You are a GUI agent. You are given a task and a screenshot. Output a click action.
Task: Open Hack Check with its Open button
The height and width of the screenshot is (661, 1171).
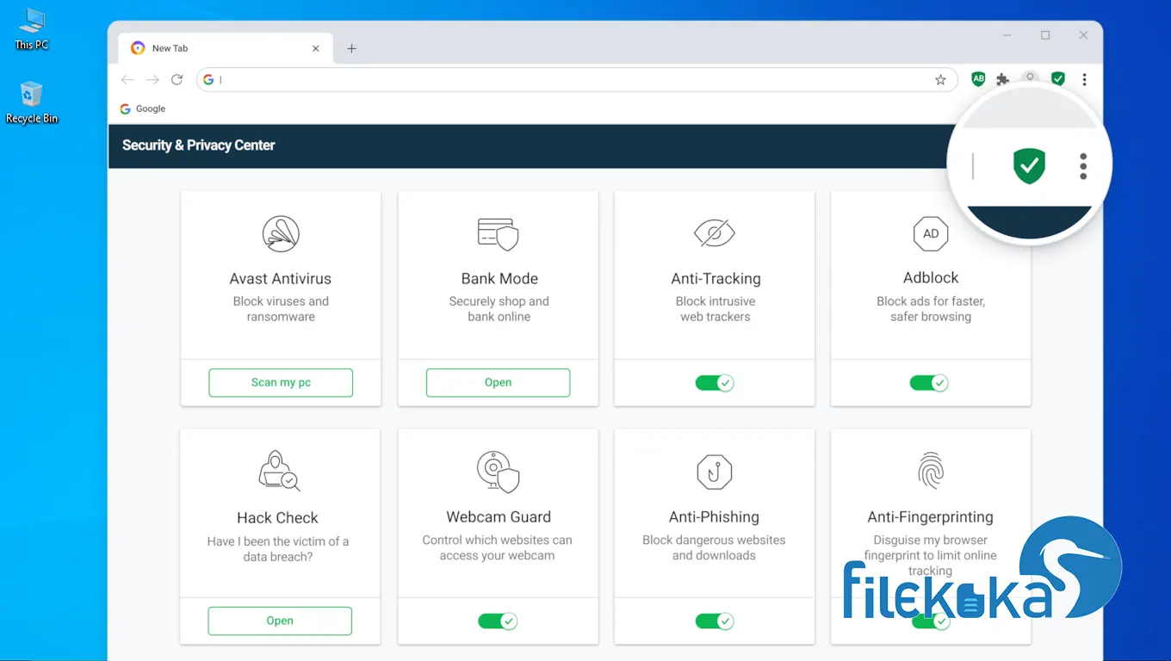(280, 621)
